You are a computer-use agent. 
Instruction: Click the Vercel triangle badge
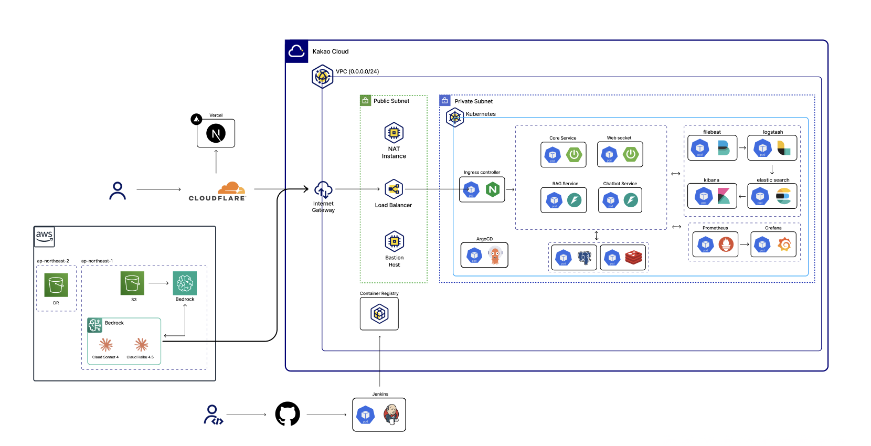196,120
